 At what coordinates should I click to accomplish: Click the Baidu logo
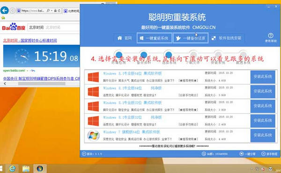14,27
